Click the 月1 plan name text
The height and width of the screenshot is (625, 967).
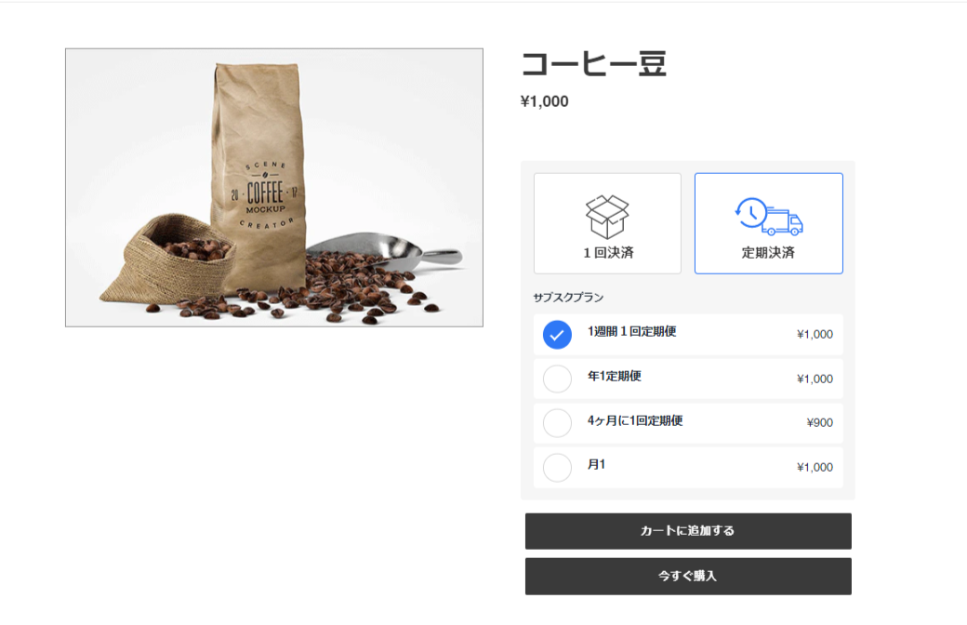pyautogui.click(x=596, y=465)
